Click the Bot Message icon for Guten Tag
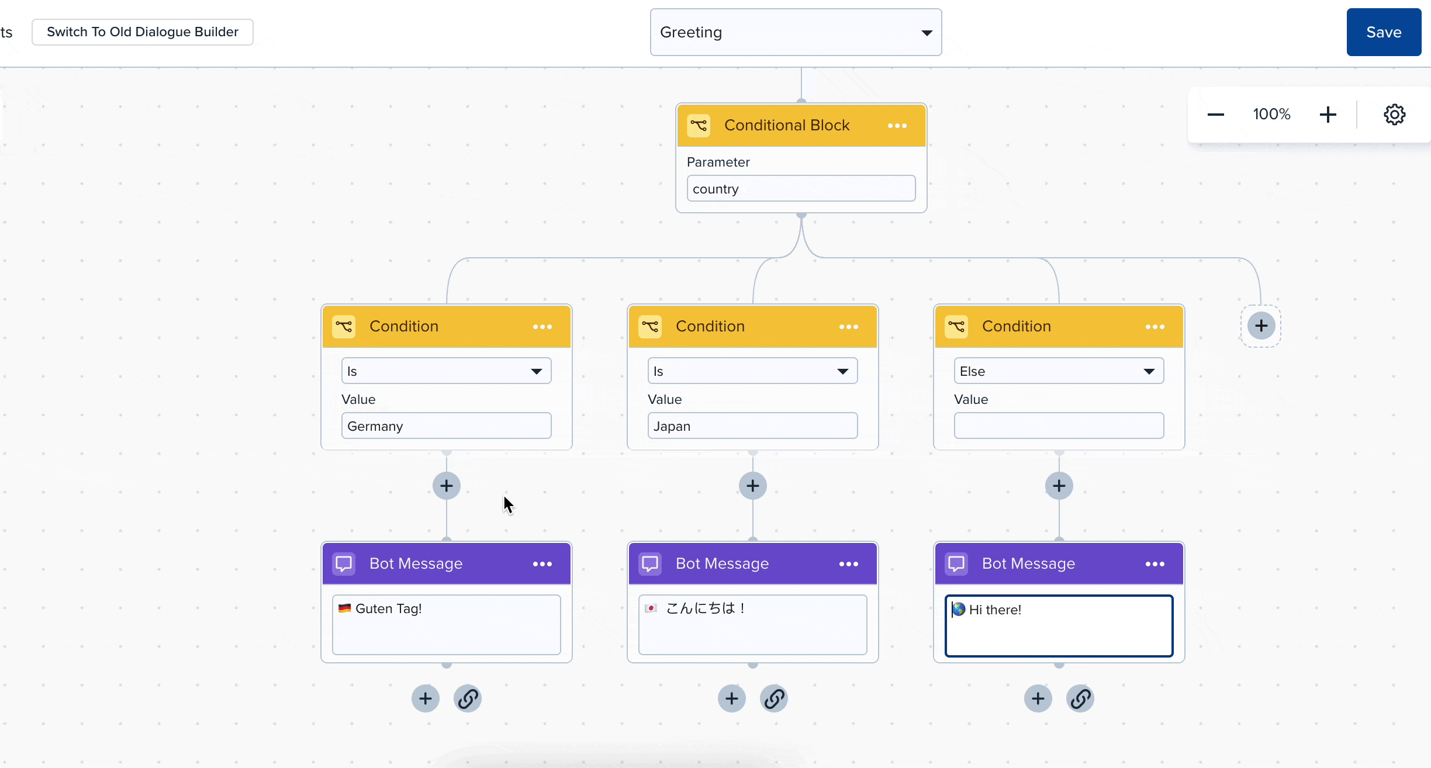The width and height of the screenshot is (1431, 768). click(x=344, y=563)
